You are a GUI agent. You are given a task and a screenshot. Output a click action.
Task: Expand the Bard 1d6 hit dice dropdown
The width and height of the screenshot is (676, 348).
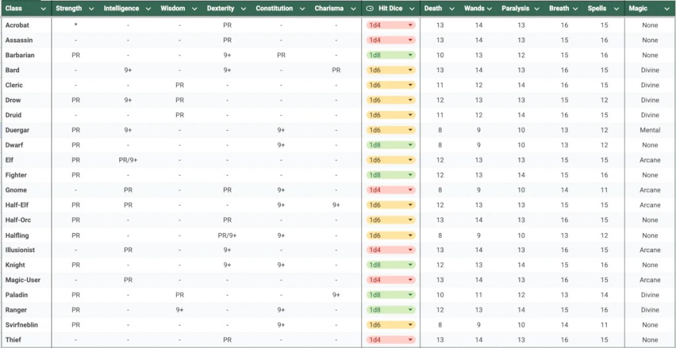pos(411,70)
